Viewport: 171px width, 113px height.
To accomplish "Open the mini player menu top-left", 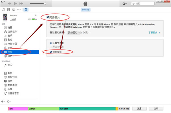I will [x=3, y=2].
